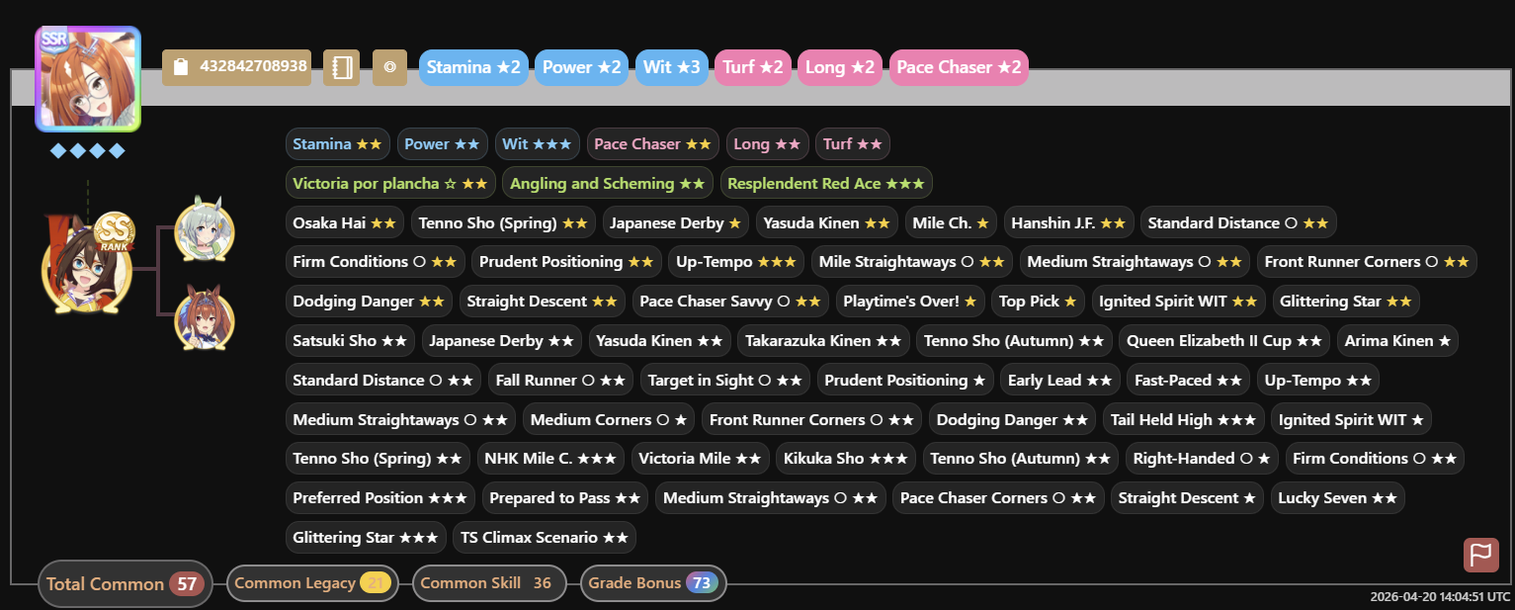Click the red flag report icon
1515x610 pixels.
point(1481,555)
